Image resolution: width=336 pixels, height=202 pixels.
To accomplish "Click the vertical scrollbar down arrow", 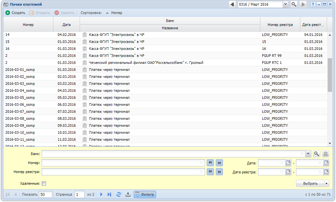I will [x=330, y=143].
